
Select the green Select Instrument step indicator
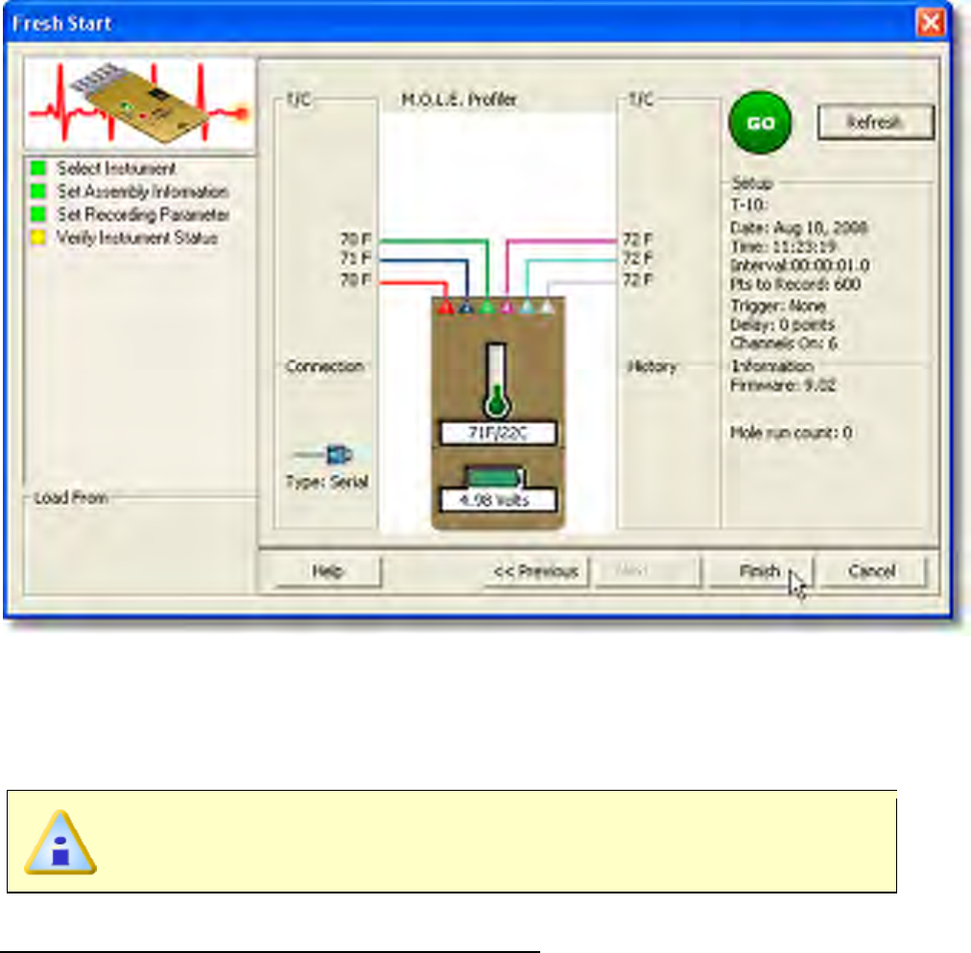coord(38,168)
